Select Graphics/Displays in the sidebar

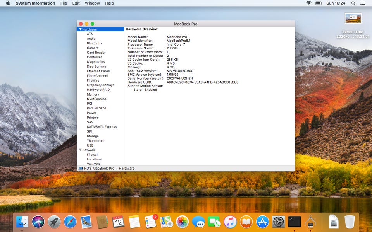click(x=100, y=85)
